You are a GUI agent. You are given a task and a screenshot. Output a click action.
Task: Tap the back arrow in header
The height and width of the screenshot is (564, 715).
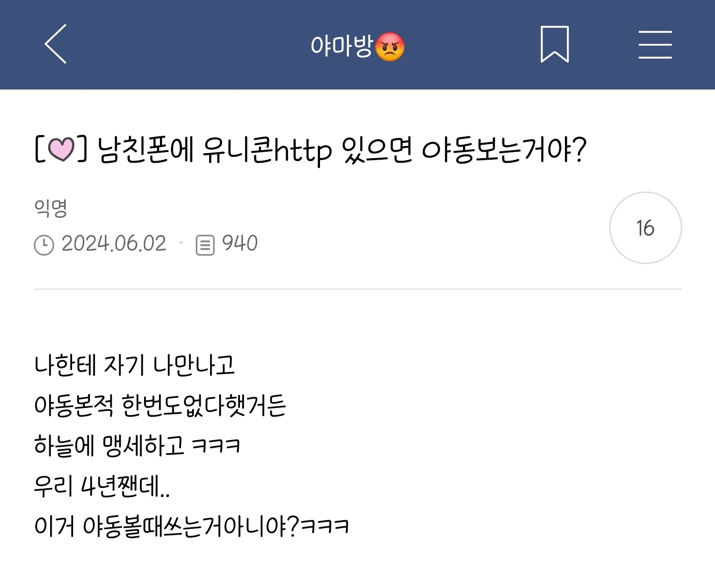pyautogui.click(x=56, y=44)
